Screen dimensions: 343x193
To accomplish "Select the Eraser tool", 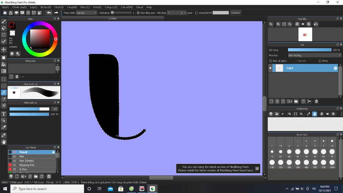I will 4,28.
